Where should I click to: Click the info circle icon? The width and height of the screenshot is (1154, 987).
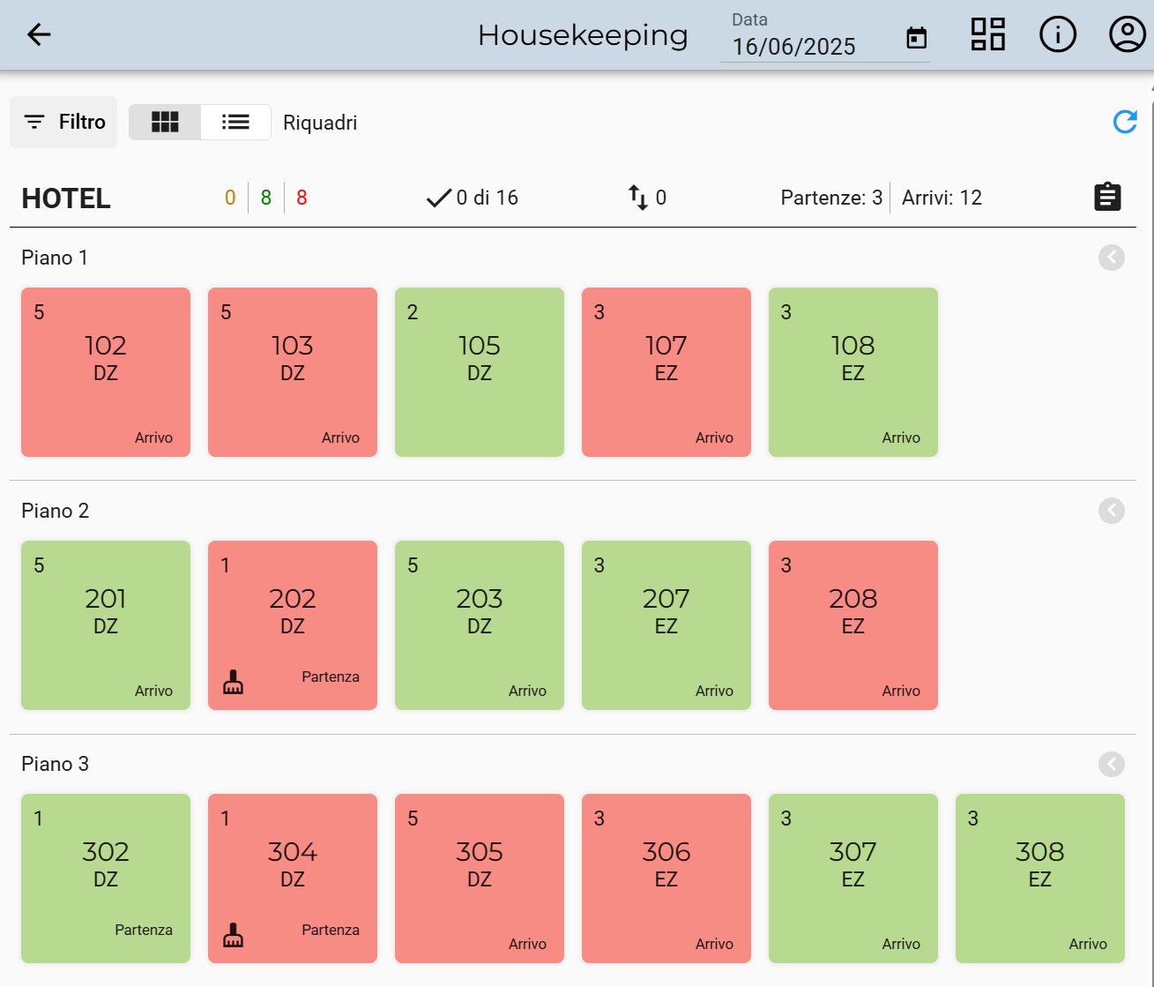[1057, 34]
